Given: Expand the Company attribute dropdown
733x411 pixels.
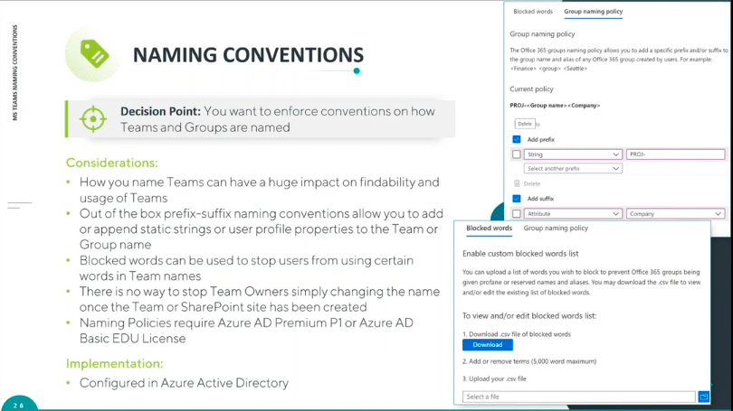Looking at the screenshot, I should pos(675,214).
